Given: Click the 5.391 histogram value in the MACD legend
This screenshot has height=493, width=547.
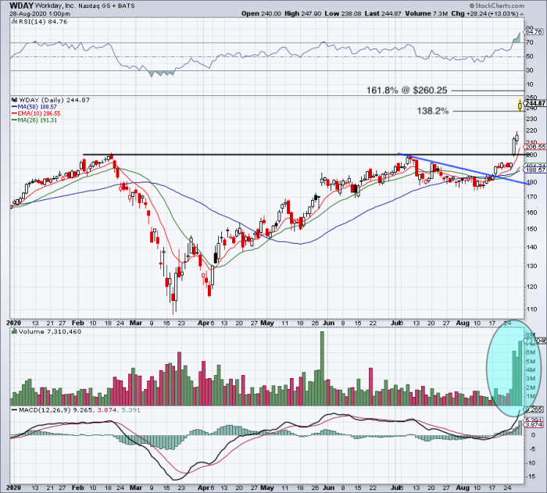Looking at the screenshot, I should point(130,410).
